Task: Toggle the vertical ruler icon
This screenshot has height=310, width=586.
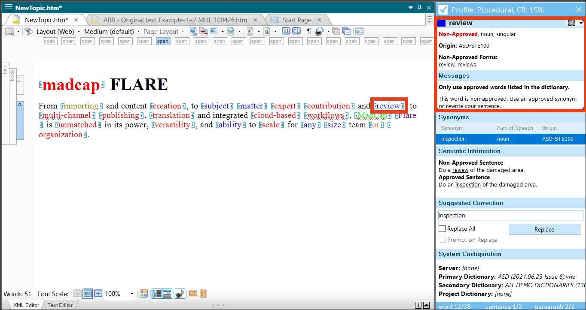Action: pos(204,294)
